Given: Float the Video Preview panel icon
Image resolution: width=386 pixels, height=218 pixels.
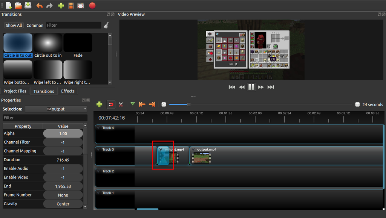Looking at the screenshot, I should tap(380, 14).
